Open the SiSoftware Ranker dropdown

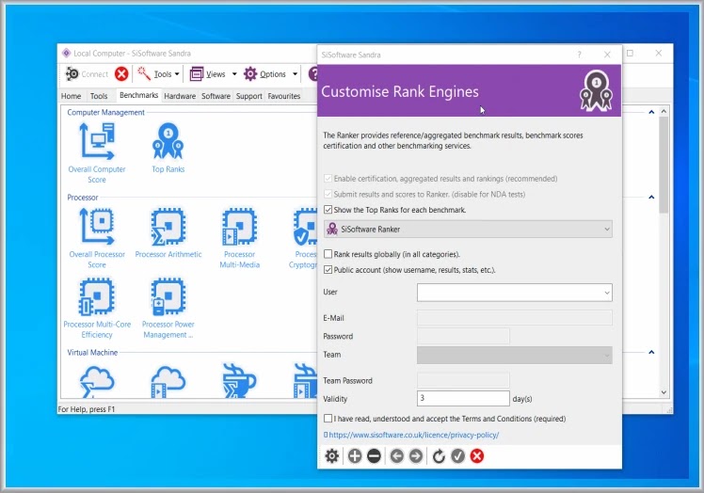click(x=468, y=229)
